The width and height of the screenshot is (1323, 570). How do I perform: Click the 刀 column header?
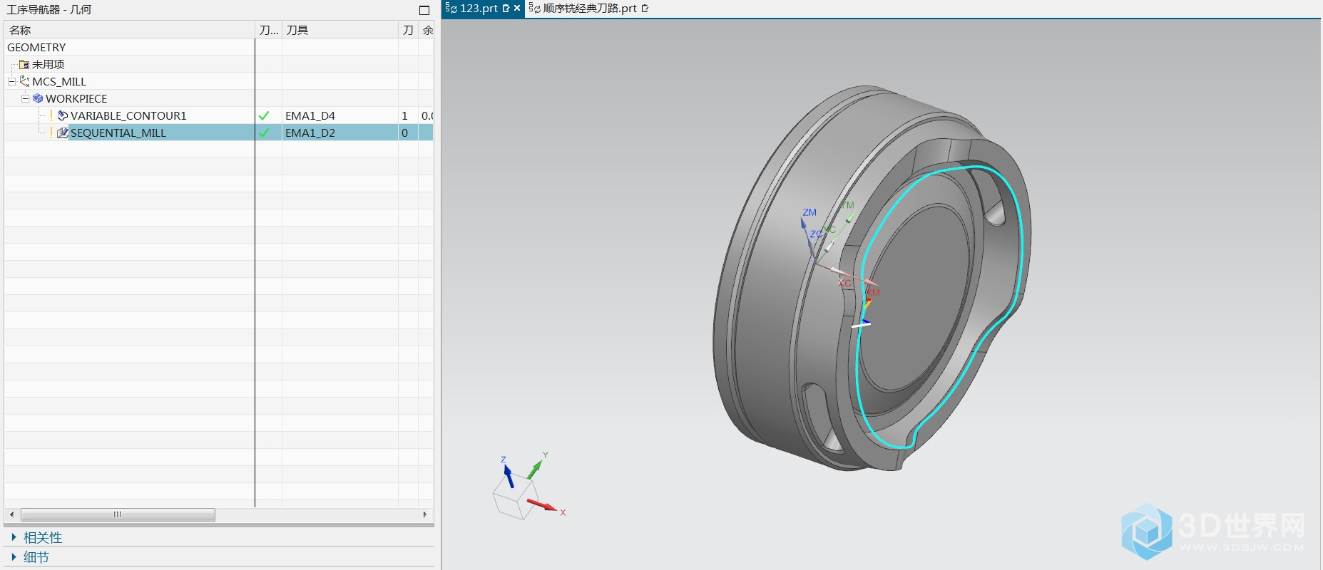(x=408, y=30)
